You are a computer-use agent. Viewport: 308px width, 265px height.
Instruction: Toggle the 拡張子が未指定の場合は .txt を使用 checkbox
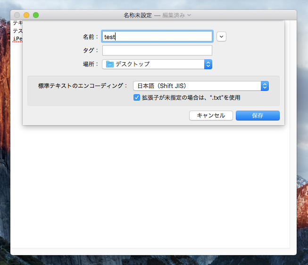pyautogui.click(x=137, y=97)
